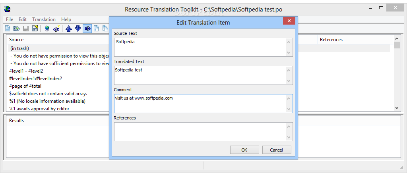Open the Help menu
This screenshot has height=173, width=407.
coord(66,19)
